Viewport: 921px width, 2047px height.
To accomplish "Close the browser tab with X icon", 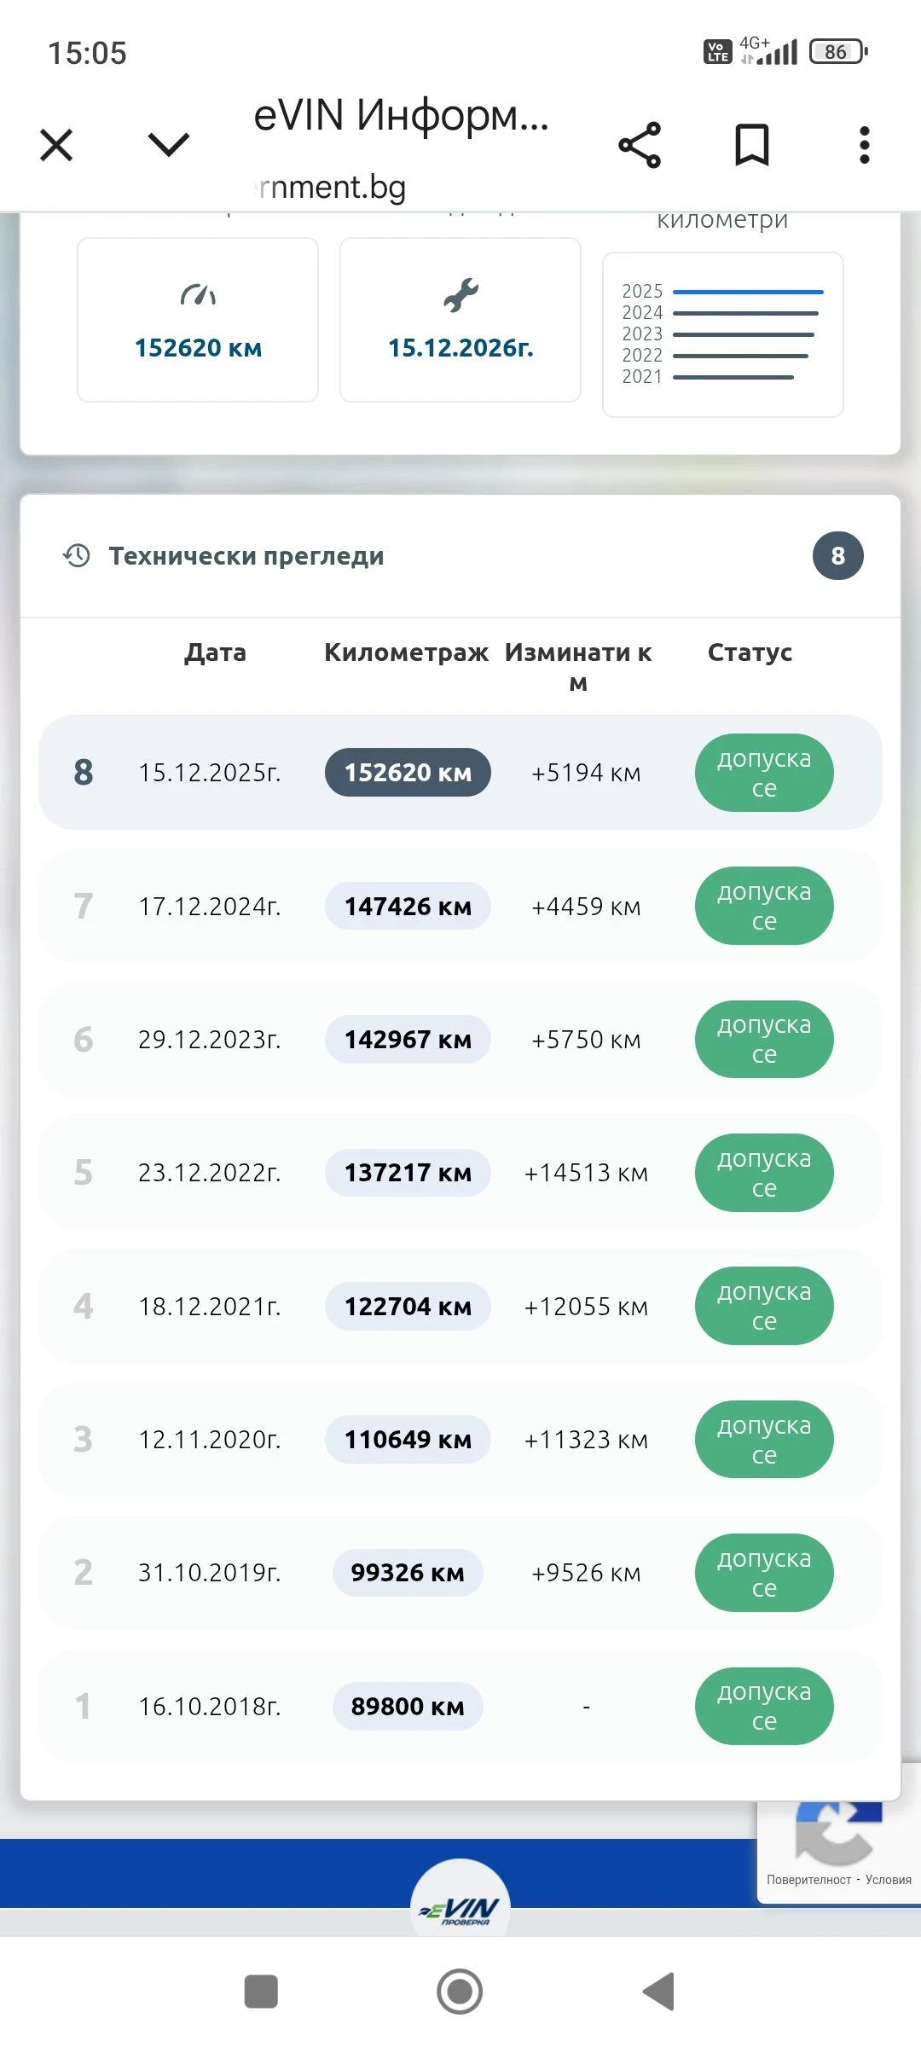I will (x=56, y=145).
